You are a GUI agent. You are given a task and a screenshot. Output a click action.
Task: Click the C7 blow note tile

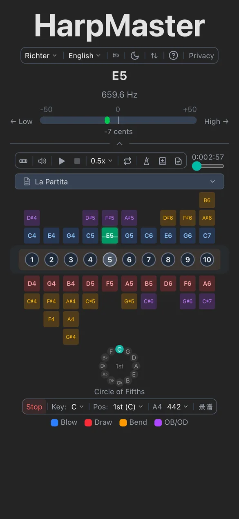point(207,236)
